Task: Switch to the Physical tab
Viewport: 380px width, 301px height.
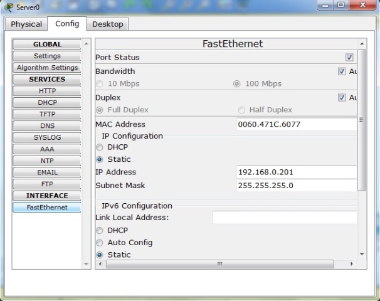Action: tap(26, 24)
